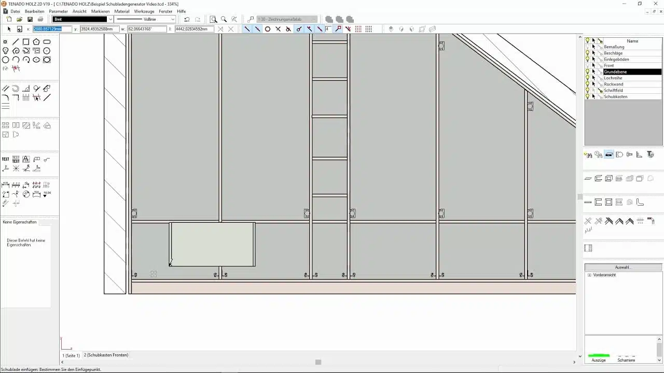Click the selection arrow tool in coordinate bar
This screenshot has width=664, height=373.
pos(9,29)
